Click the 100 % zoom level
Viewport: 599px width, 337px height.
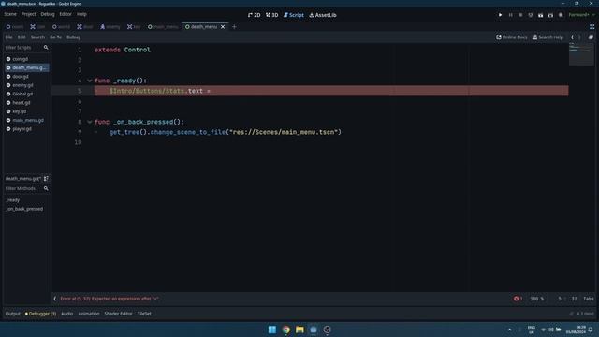536,299
